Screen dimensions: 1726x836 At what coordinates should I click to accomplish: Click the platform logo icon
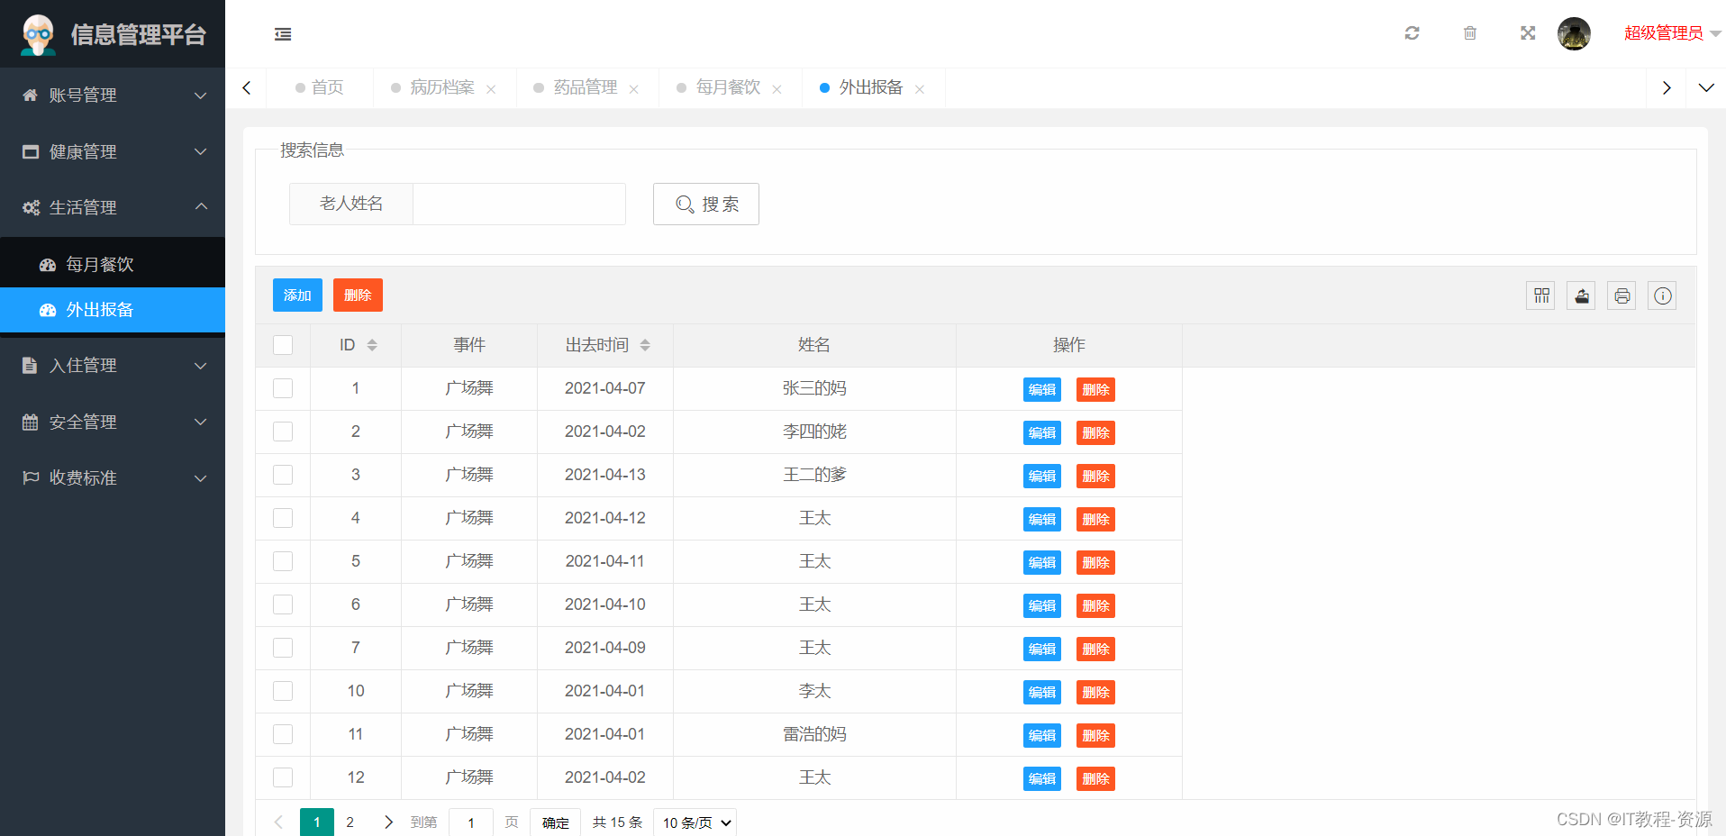click(38, 34)
